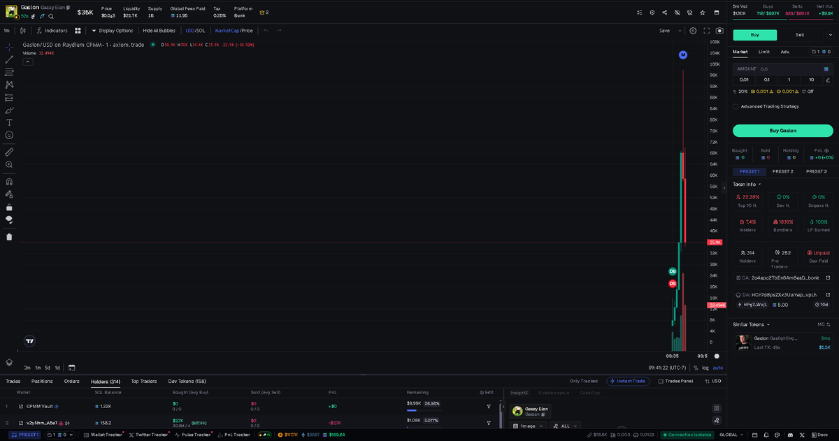This screenshot has height=441, width=839.
Task: Select the brush drawing tool
Action: 9,110
